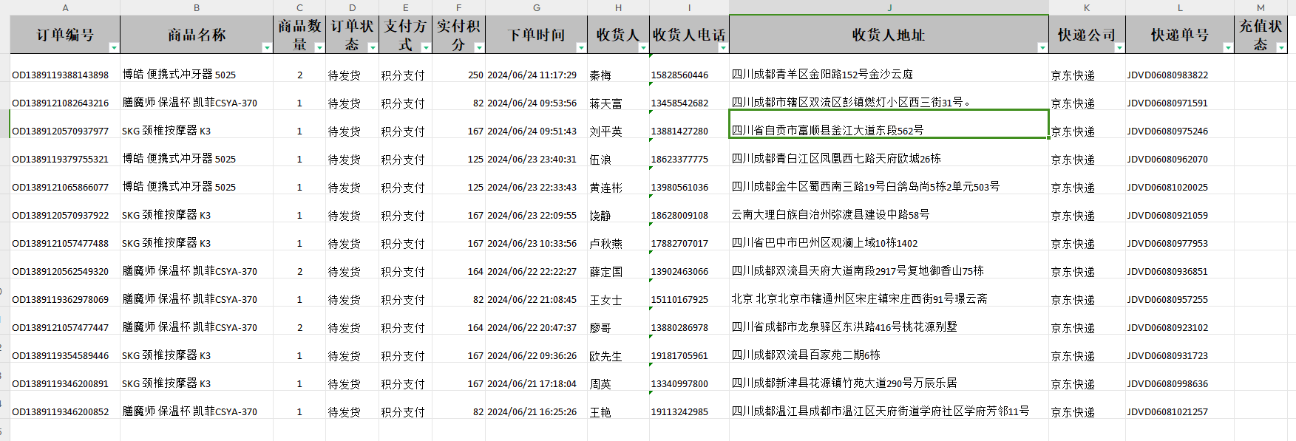Select column F header

point(458,7)
